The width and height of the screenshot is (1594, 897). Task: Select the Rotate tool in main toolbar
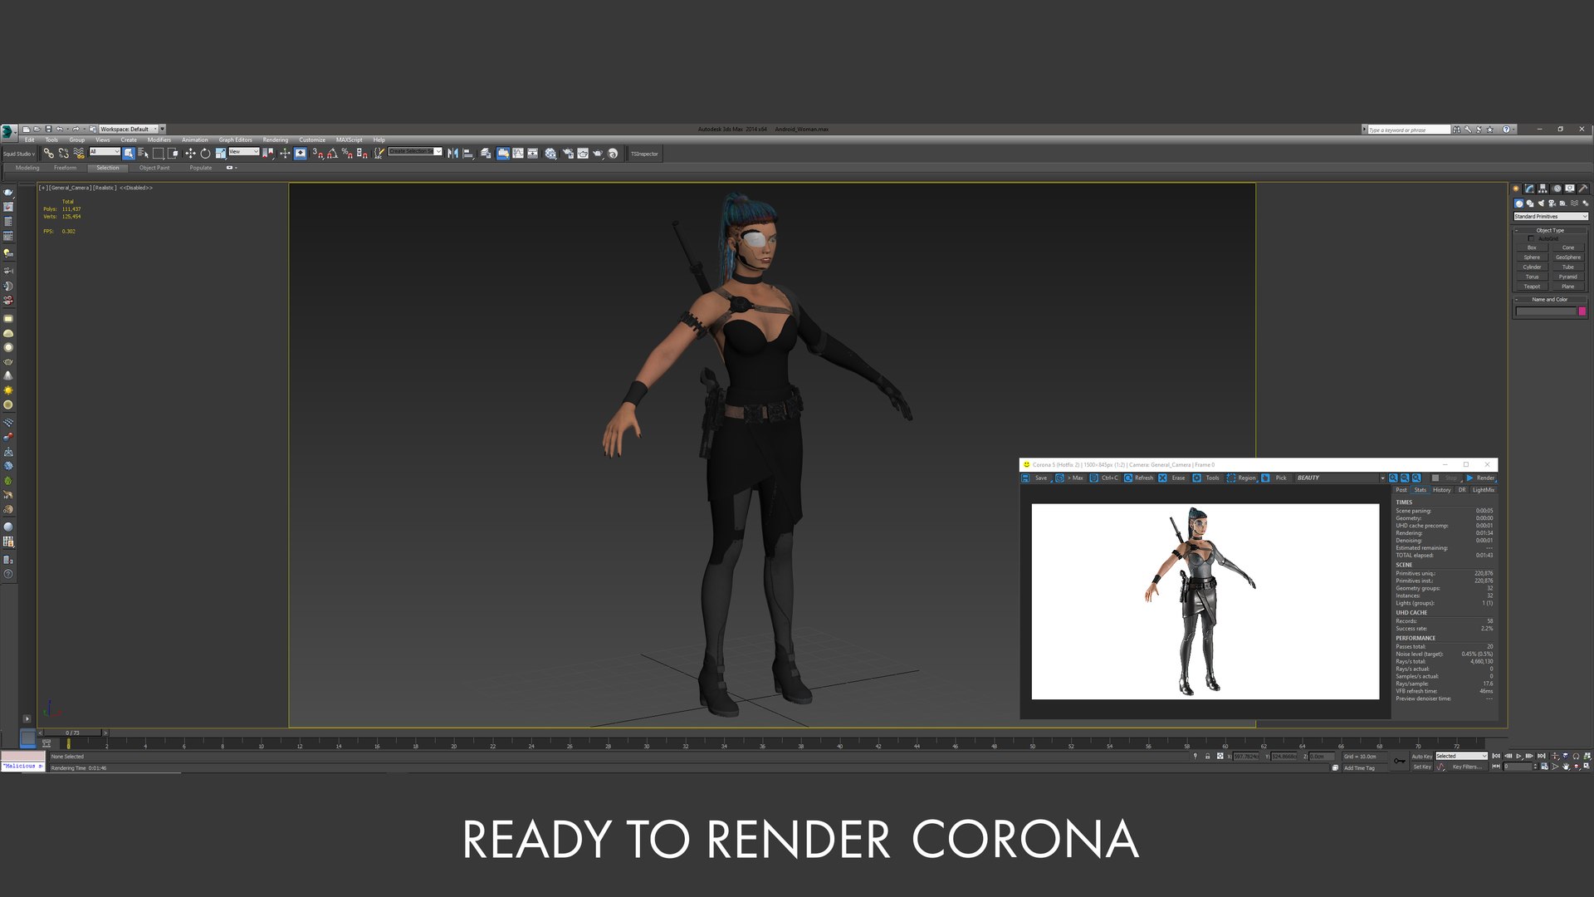click(x=205, y=153)
